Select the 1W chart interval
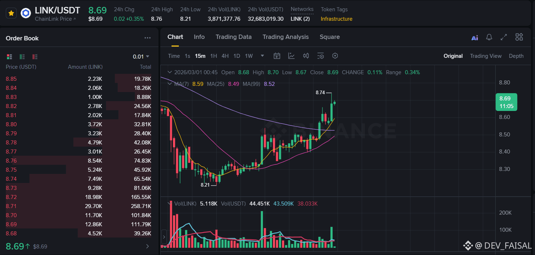The height and width of the screenshot is (255, 535). tap(249, 56)
